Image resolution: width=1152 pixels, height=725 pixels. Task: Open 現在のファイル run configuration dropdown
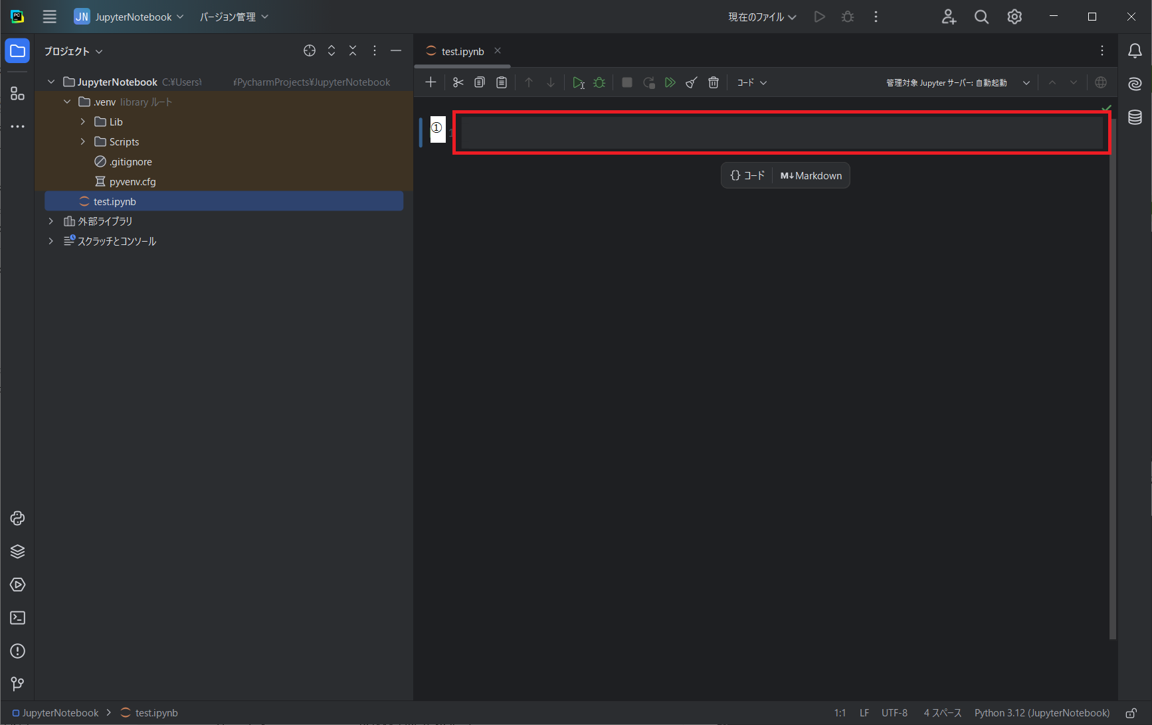(762, 17)
